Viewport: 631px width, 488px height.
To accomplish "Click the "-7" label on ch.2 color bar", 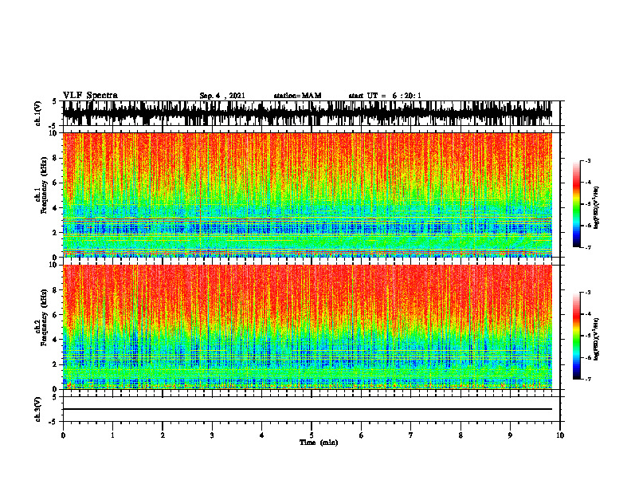I will pyautogui.click(x=588, y=379).
